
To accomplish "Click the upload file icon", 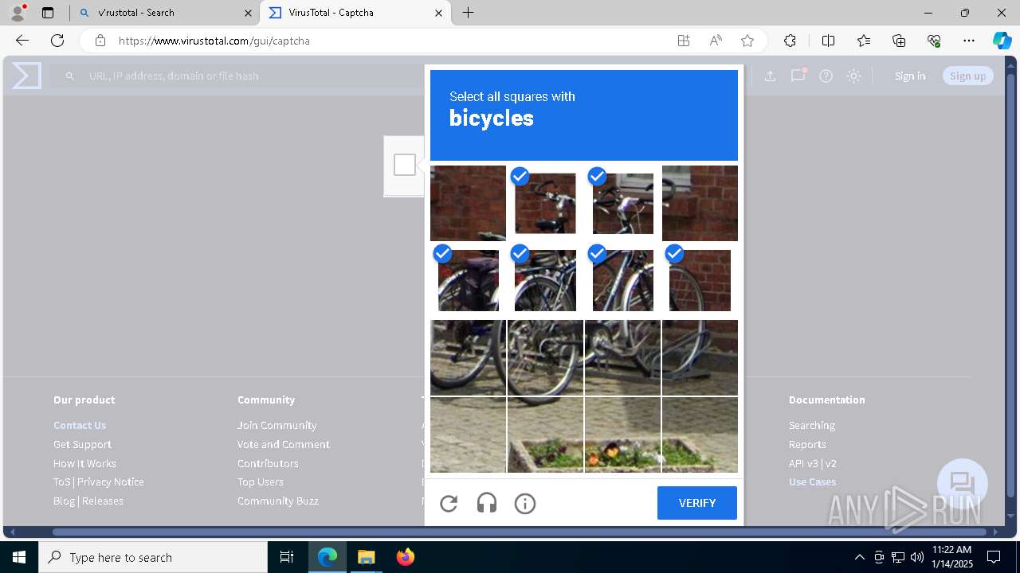I will click(x=770, y=76).
